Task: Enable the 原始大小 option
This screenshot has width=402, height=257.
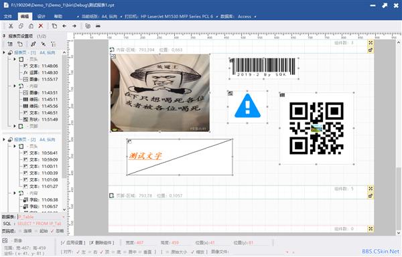Action: coord(177,252)
